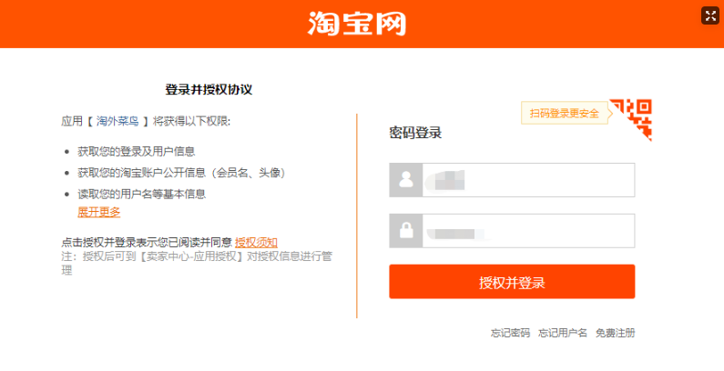This screenshot has width=724, height=371.
Task: Focus the username input field
Action: [528, 180]
